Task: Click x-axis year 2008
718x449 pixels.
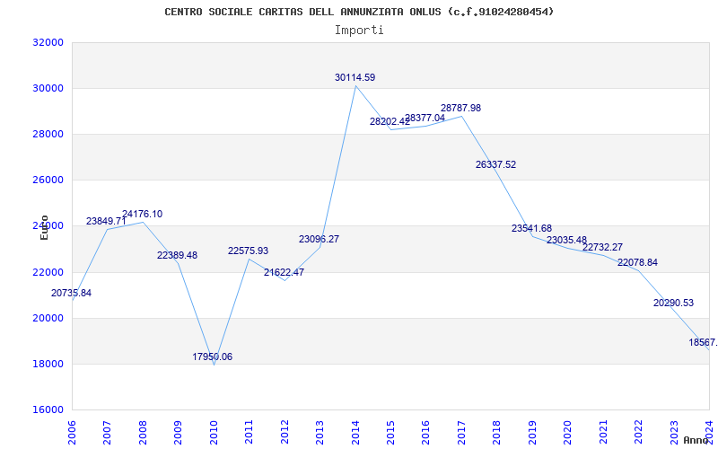Action: (x=143, y=432)
